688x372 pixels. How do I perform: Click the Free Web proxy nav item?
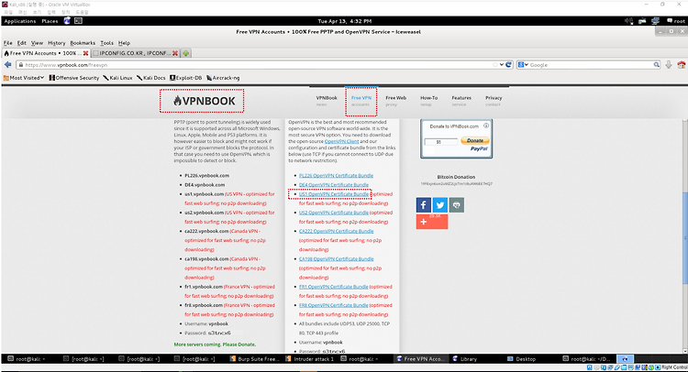click(395, 101)
